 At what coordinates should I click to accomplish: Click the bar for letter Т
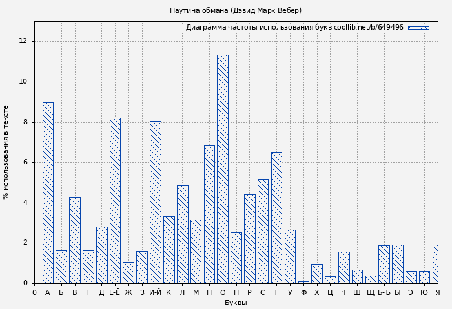tap(276, 218)
